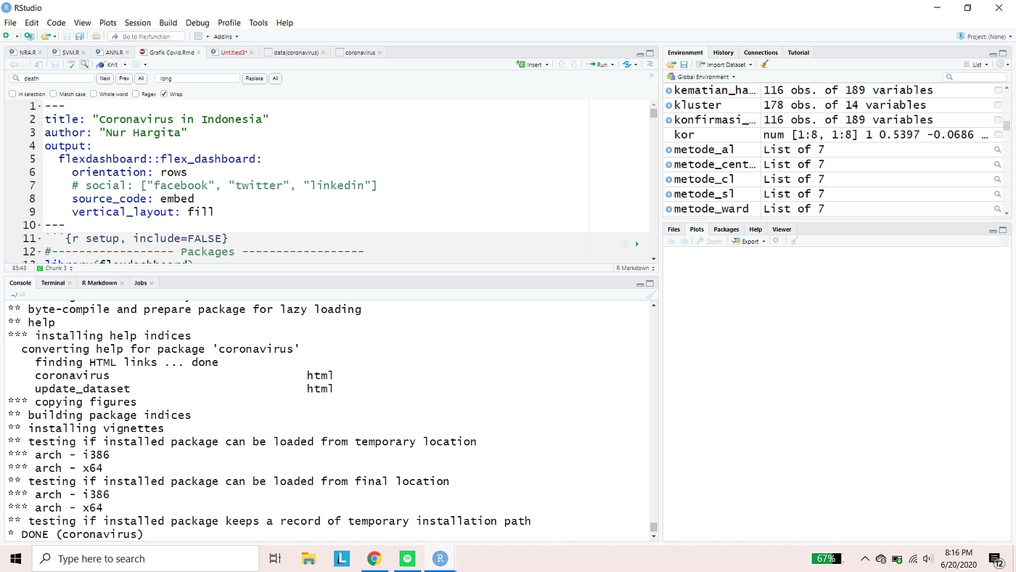Click the Go to file/function field

(146, 36)
